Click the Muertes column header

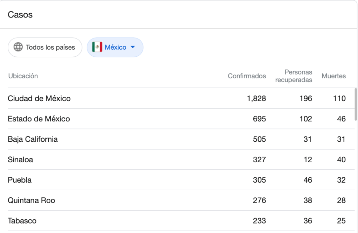(x=334, y=76)
